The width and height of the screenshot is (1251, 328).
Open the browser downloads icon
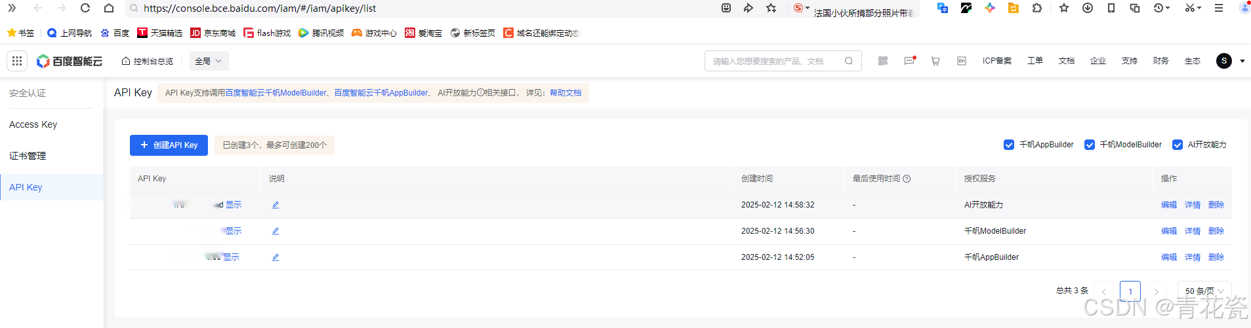1088,8
